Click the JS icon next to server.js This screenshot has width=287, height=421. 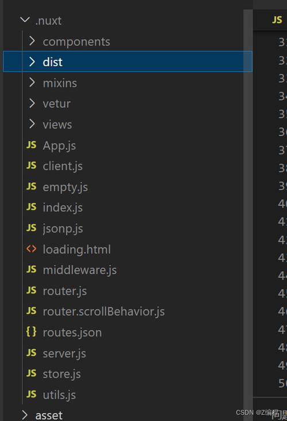32,353
